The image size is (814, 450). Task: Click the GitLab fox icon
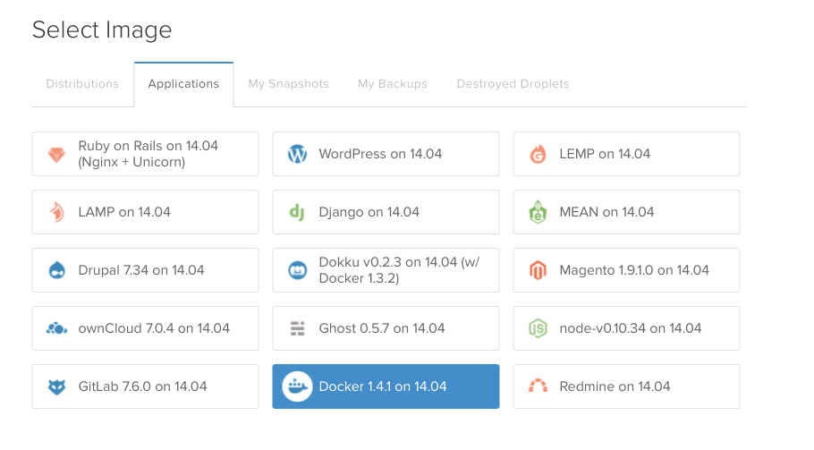(x=56, y=387)
